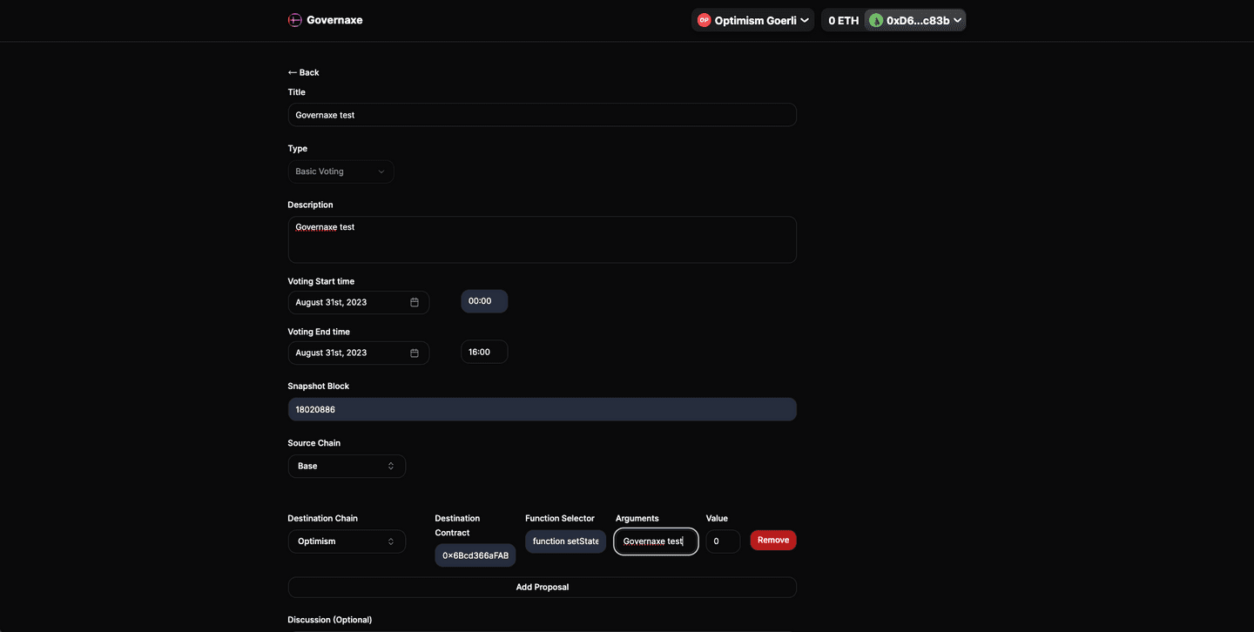Open the Optimism Goerli network dropdown
Viewport: 1254px width, 632px height.
click(x=753, y=20)
